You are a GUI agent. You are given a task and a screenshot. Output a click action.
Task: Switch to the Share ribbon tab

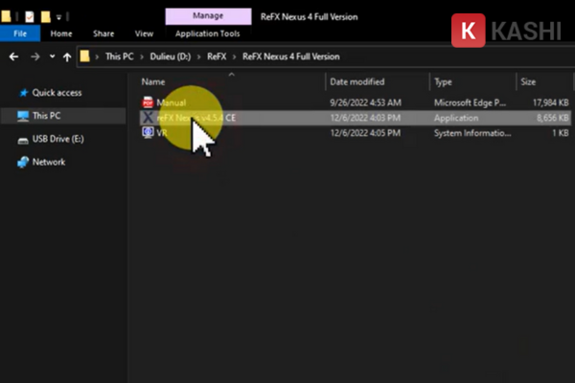[103, 34]
